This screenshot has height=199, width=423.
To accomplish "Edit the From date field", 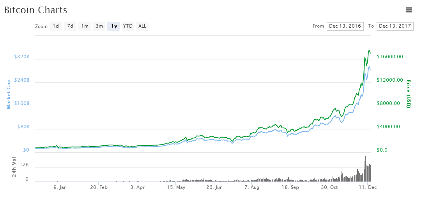I will point(345,26).
